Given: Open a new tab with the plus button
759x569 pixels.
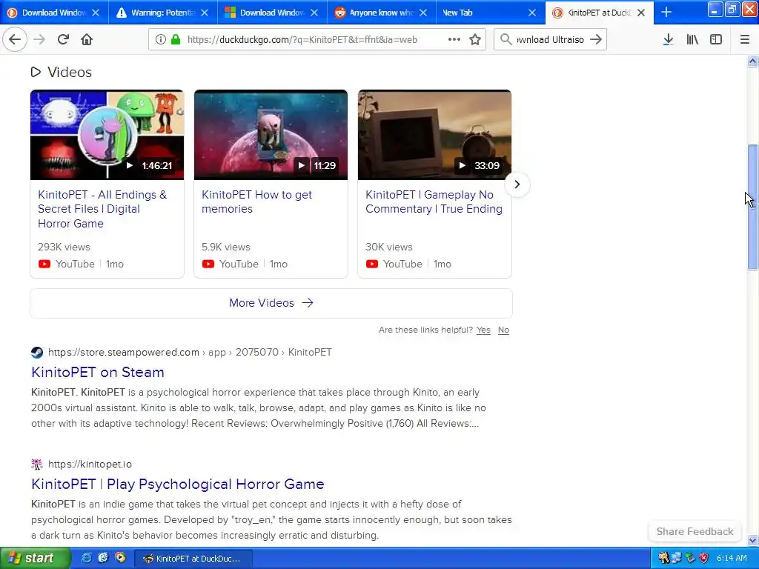Looking at the screenshot, I should pos(666,13).
